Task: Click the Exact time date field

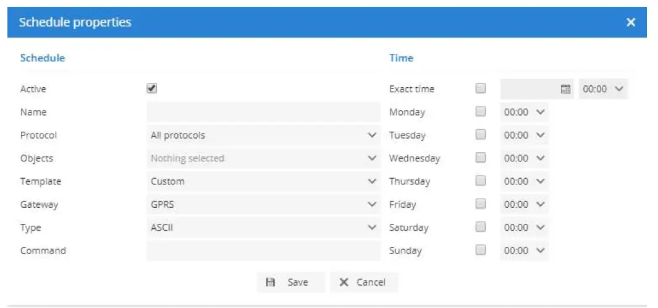Action: coord(529,89)
